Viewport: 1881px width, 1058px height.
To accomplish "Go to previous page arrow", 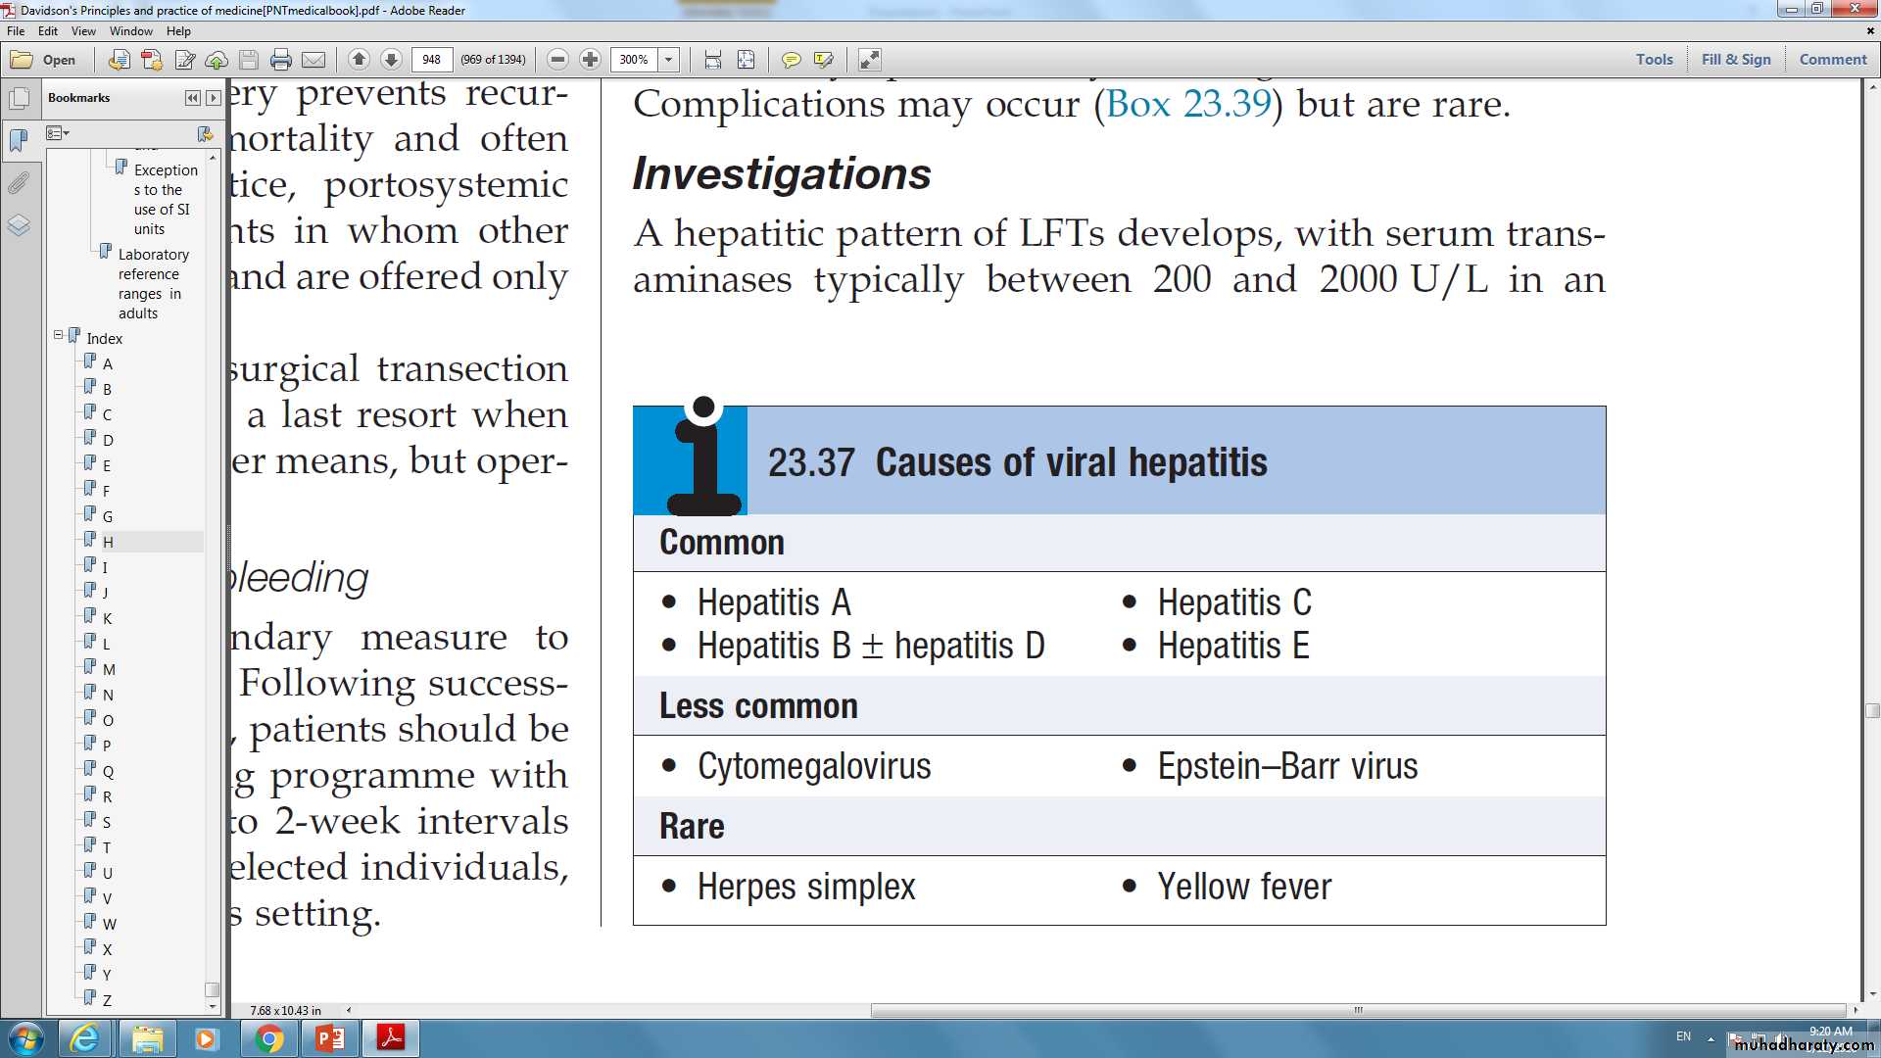I will tap(359, 60).
